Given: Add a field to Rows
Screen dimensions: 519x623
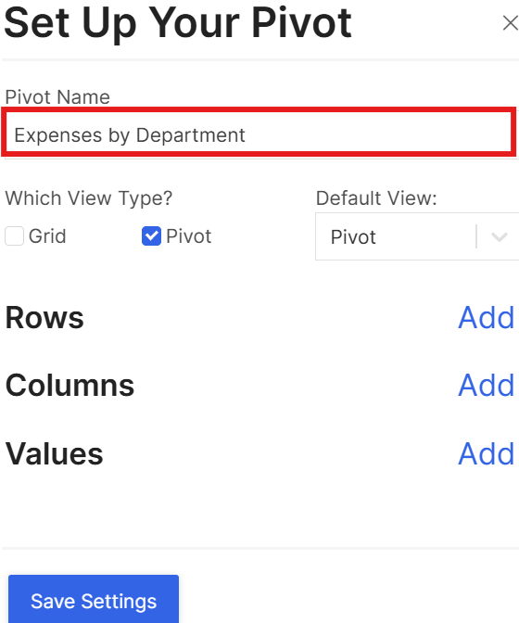Looking at the screenshot, I should [x=486, y=318].
